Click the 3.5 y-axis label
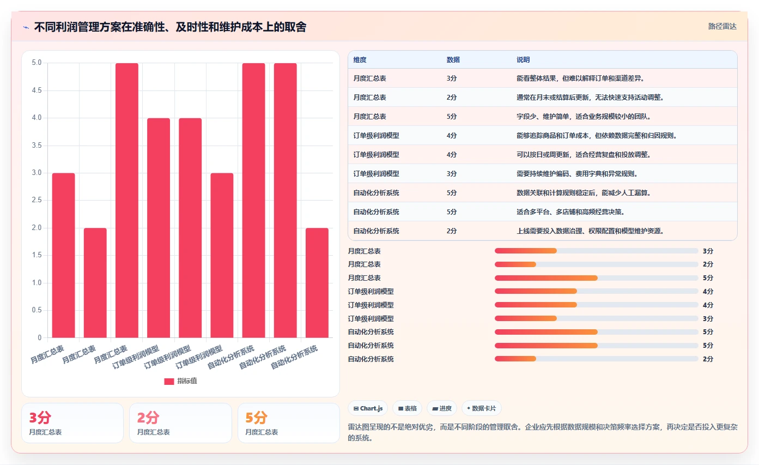This screenshot has width=759, height=465. click(x=37, y=146)
